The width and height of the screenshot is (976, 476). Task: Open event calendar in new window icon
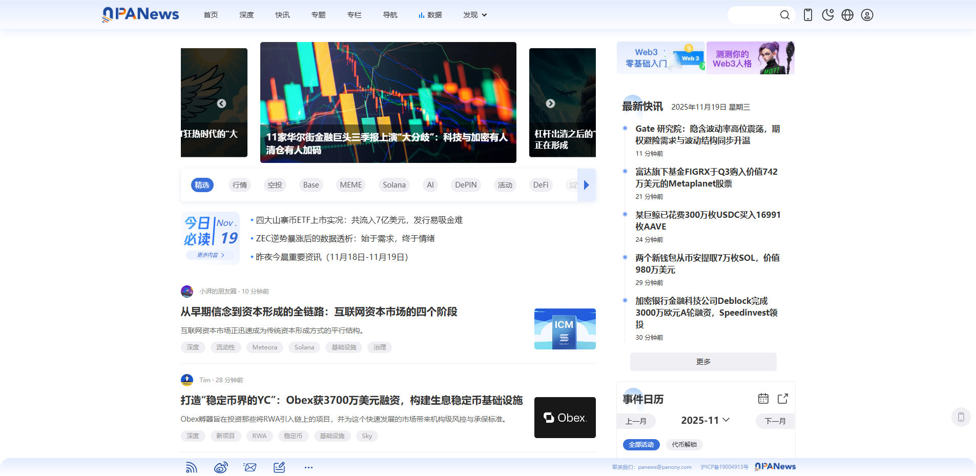pyautogui.click(x=783, y=399)
